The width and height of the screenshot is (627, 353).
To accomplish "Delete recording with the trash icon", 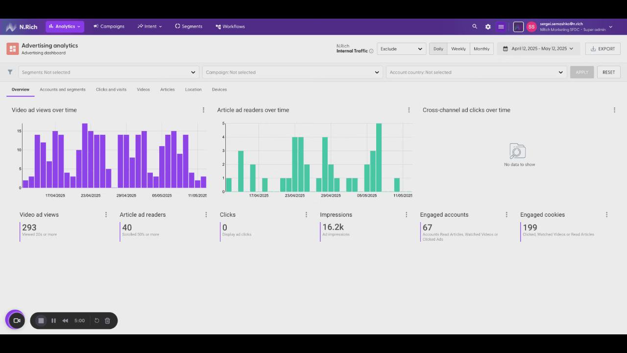I will 107,321.
